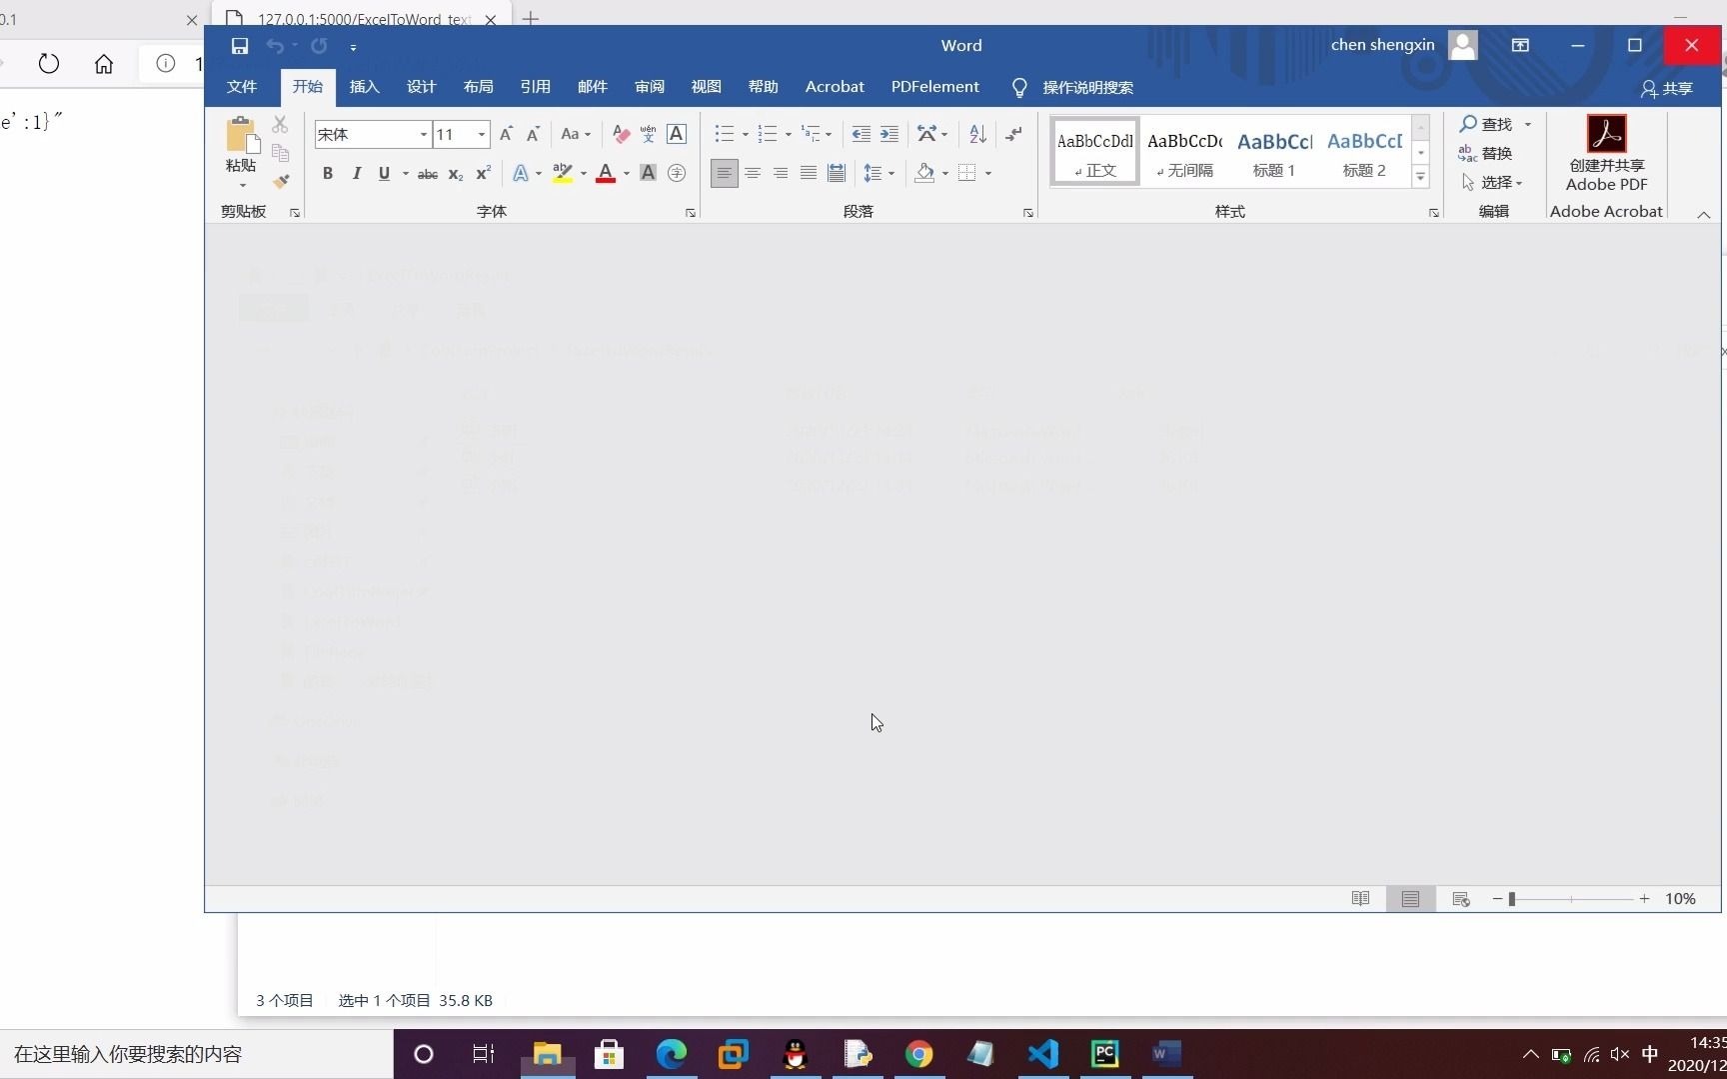Viewport: 1727px width, 1079px height.
Task: Click the enclosed character icon
Action: tap(677, 174)
